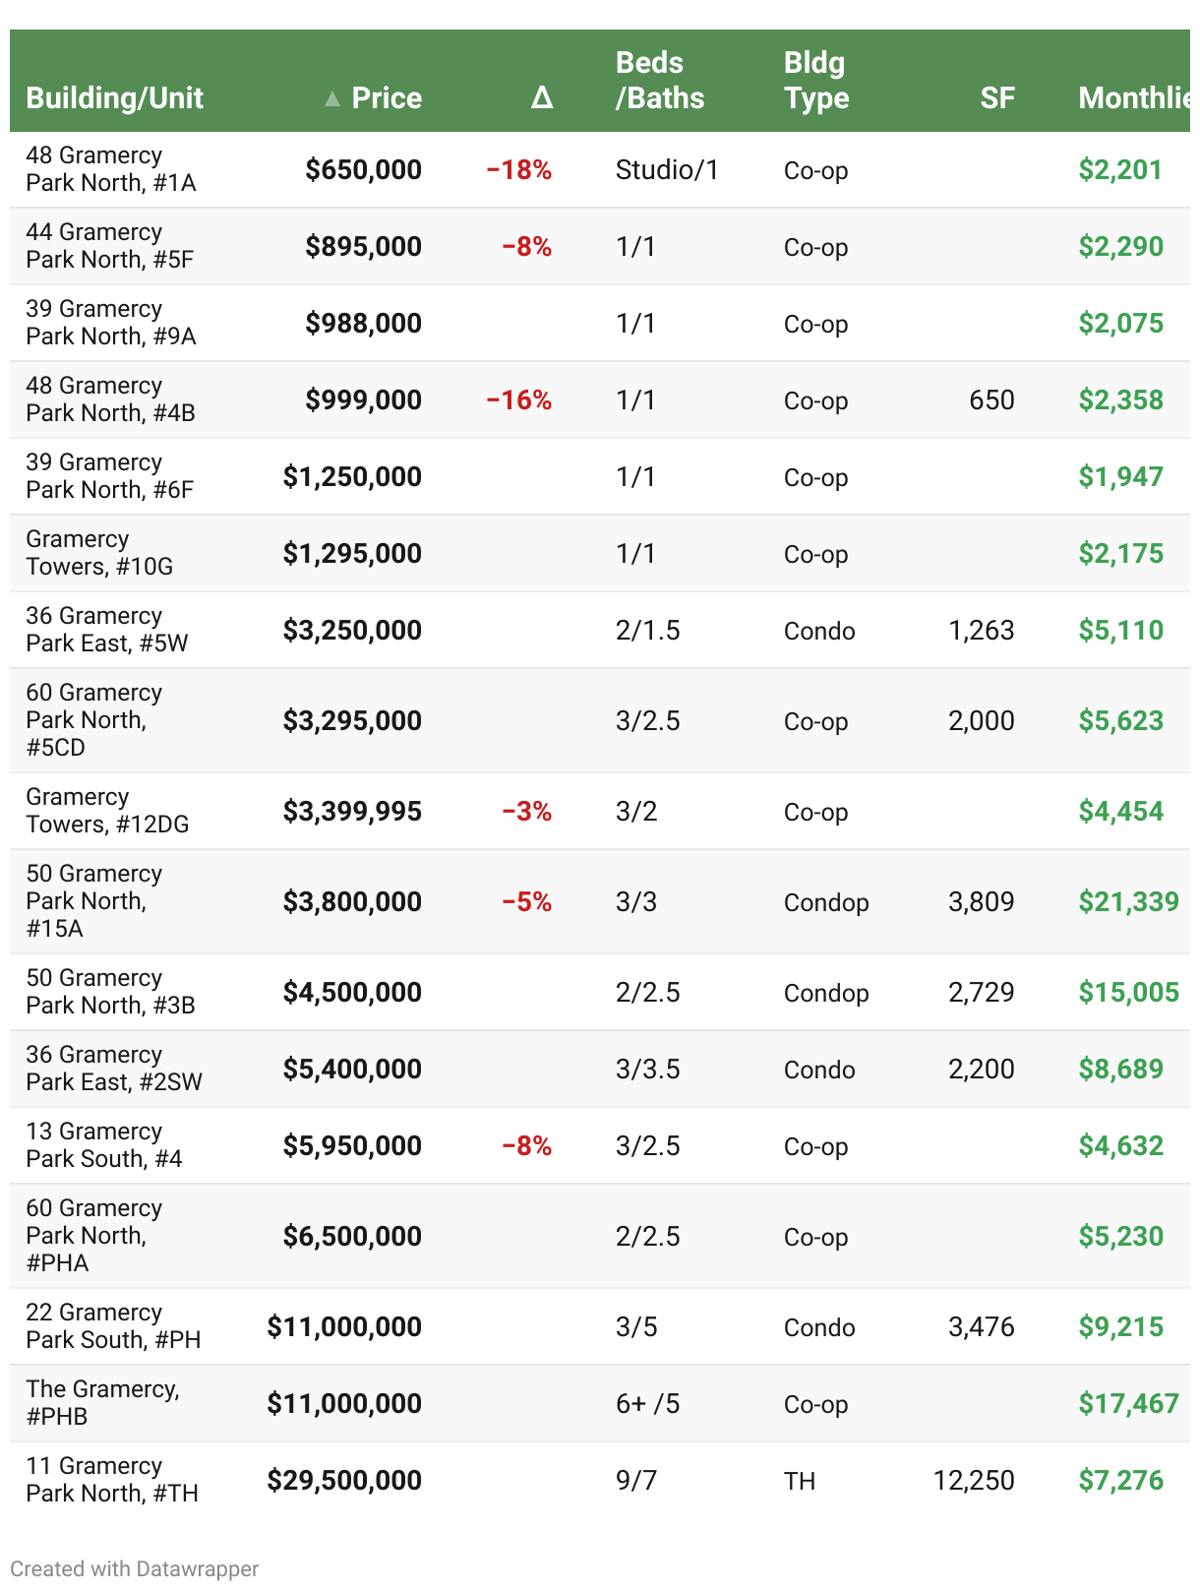Sort by the Monthlies column header
Screen dimensions: 1200x1592
coord(1133,98)
